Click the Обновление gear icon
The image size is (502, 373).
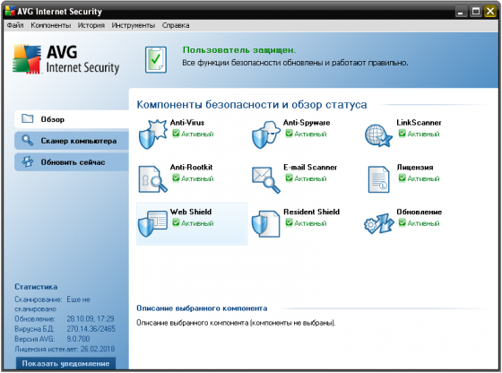coord(378,223)
